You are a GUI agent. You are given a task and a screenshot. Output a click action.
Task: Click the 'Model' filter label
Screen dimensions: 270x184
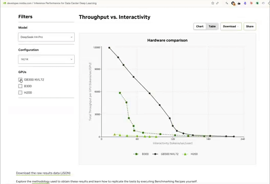(x=23, y=28)
